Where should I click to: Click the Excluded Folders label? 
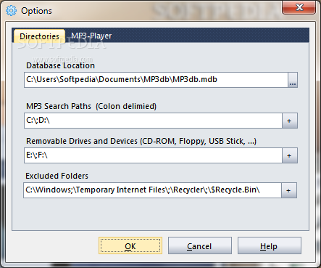[x=57, y=176]
